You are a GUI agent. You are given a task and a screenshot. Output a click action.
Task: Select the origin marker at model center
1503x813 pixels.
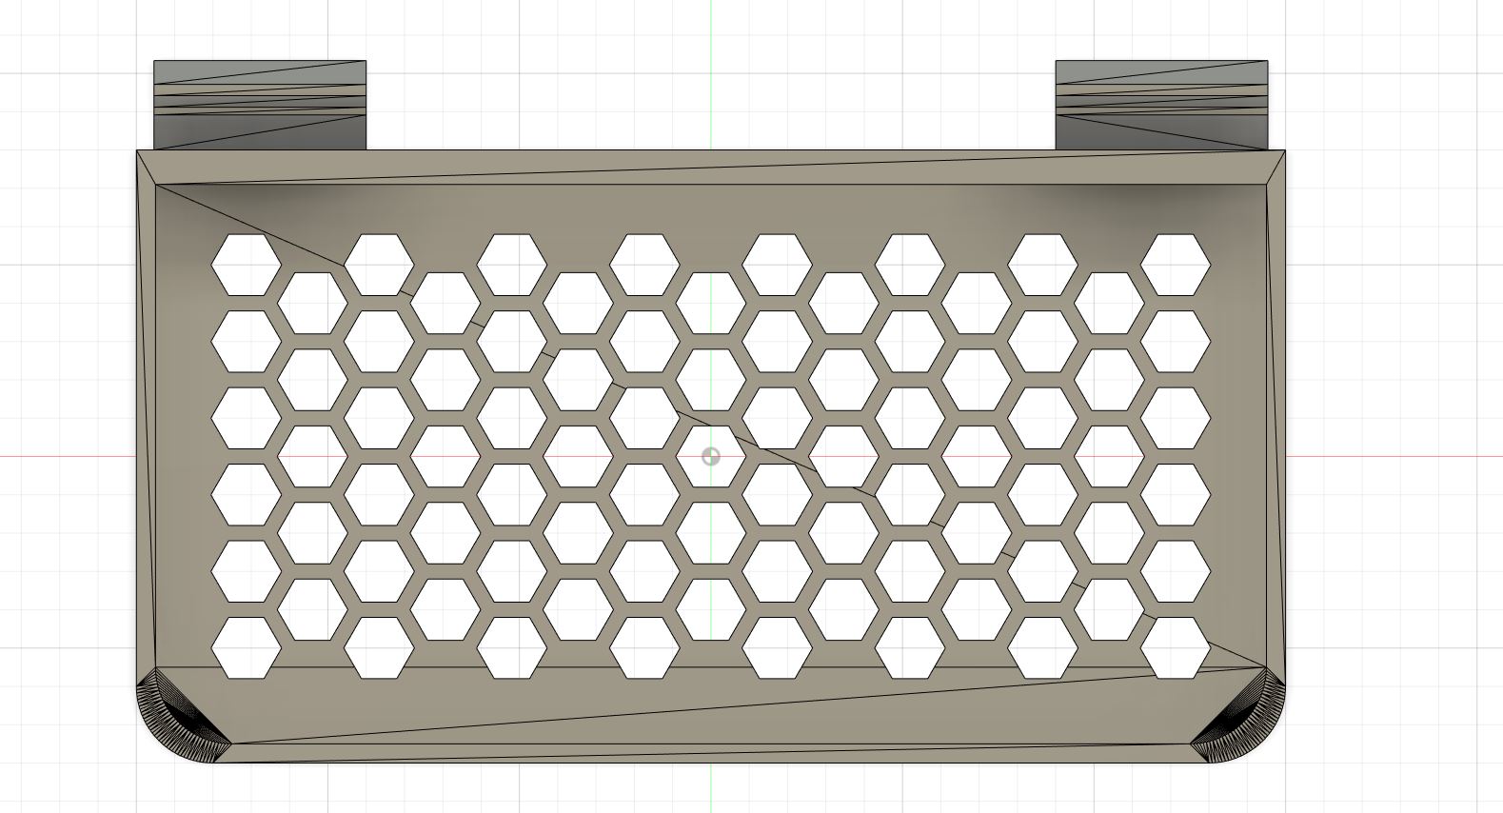click(711, 456)
